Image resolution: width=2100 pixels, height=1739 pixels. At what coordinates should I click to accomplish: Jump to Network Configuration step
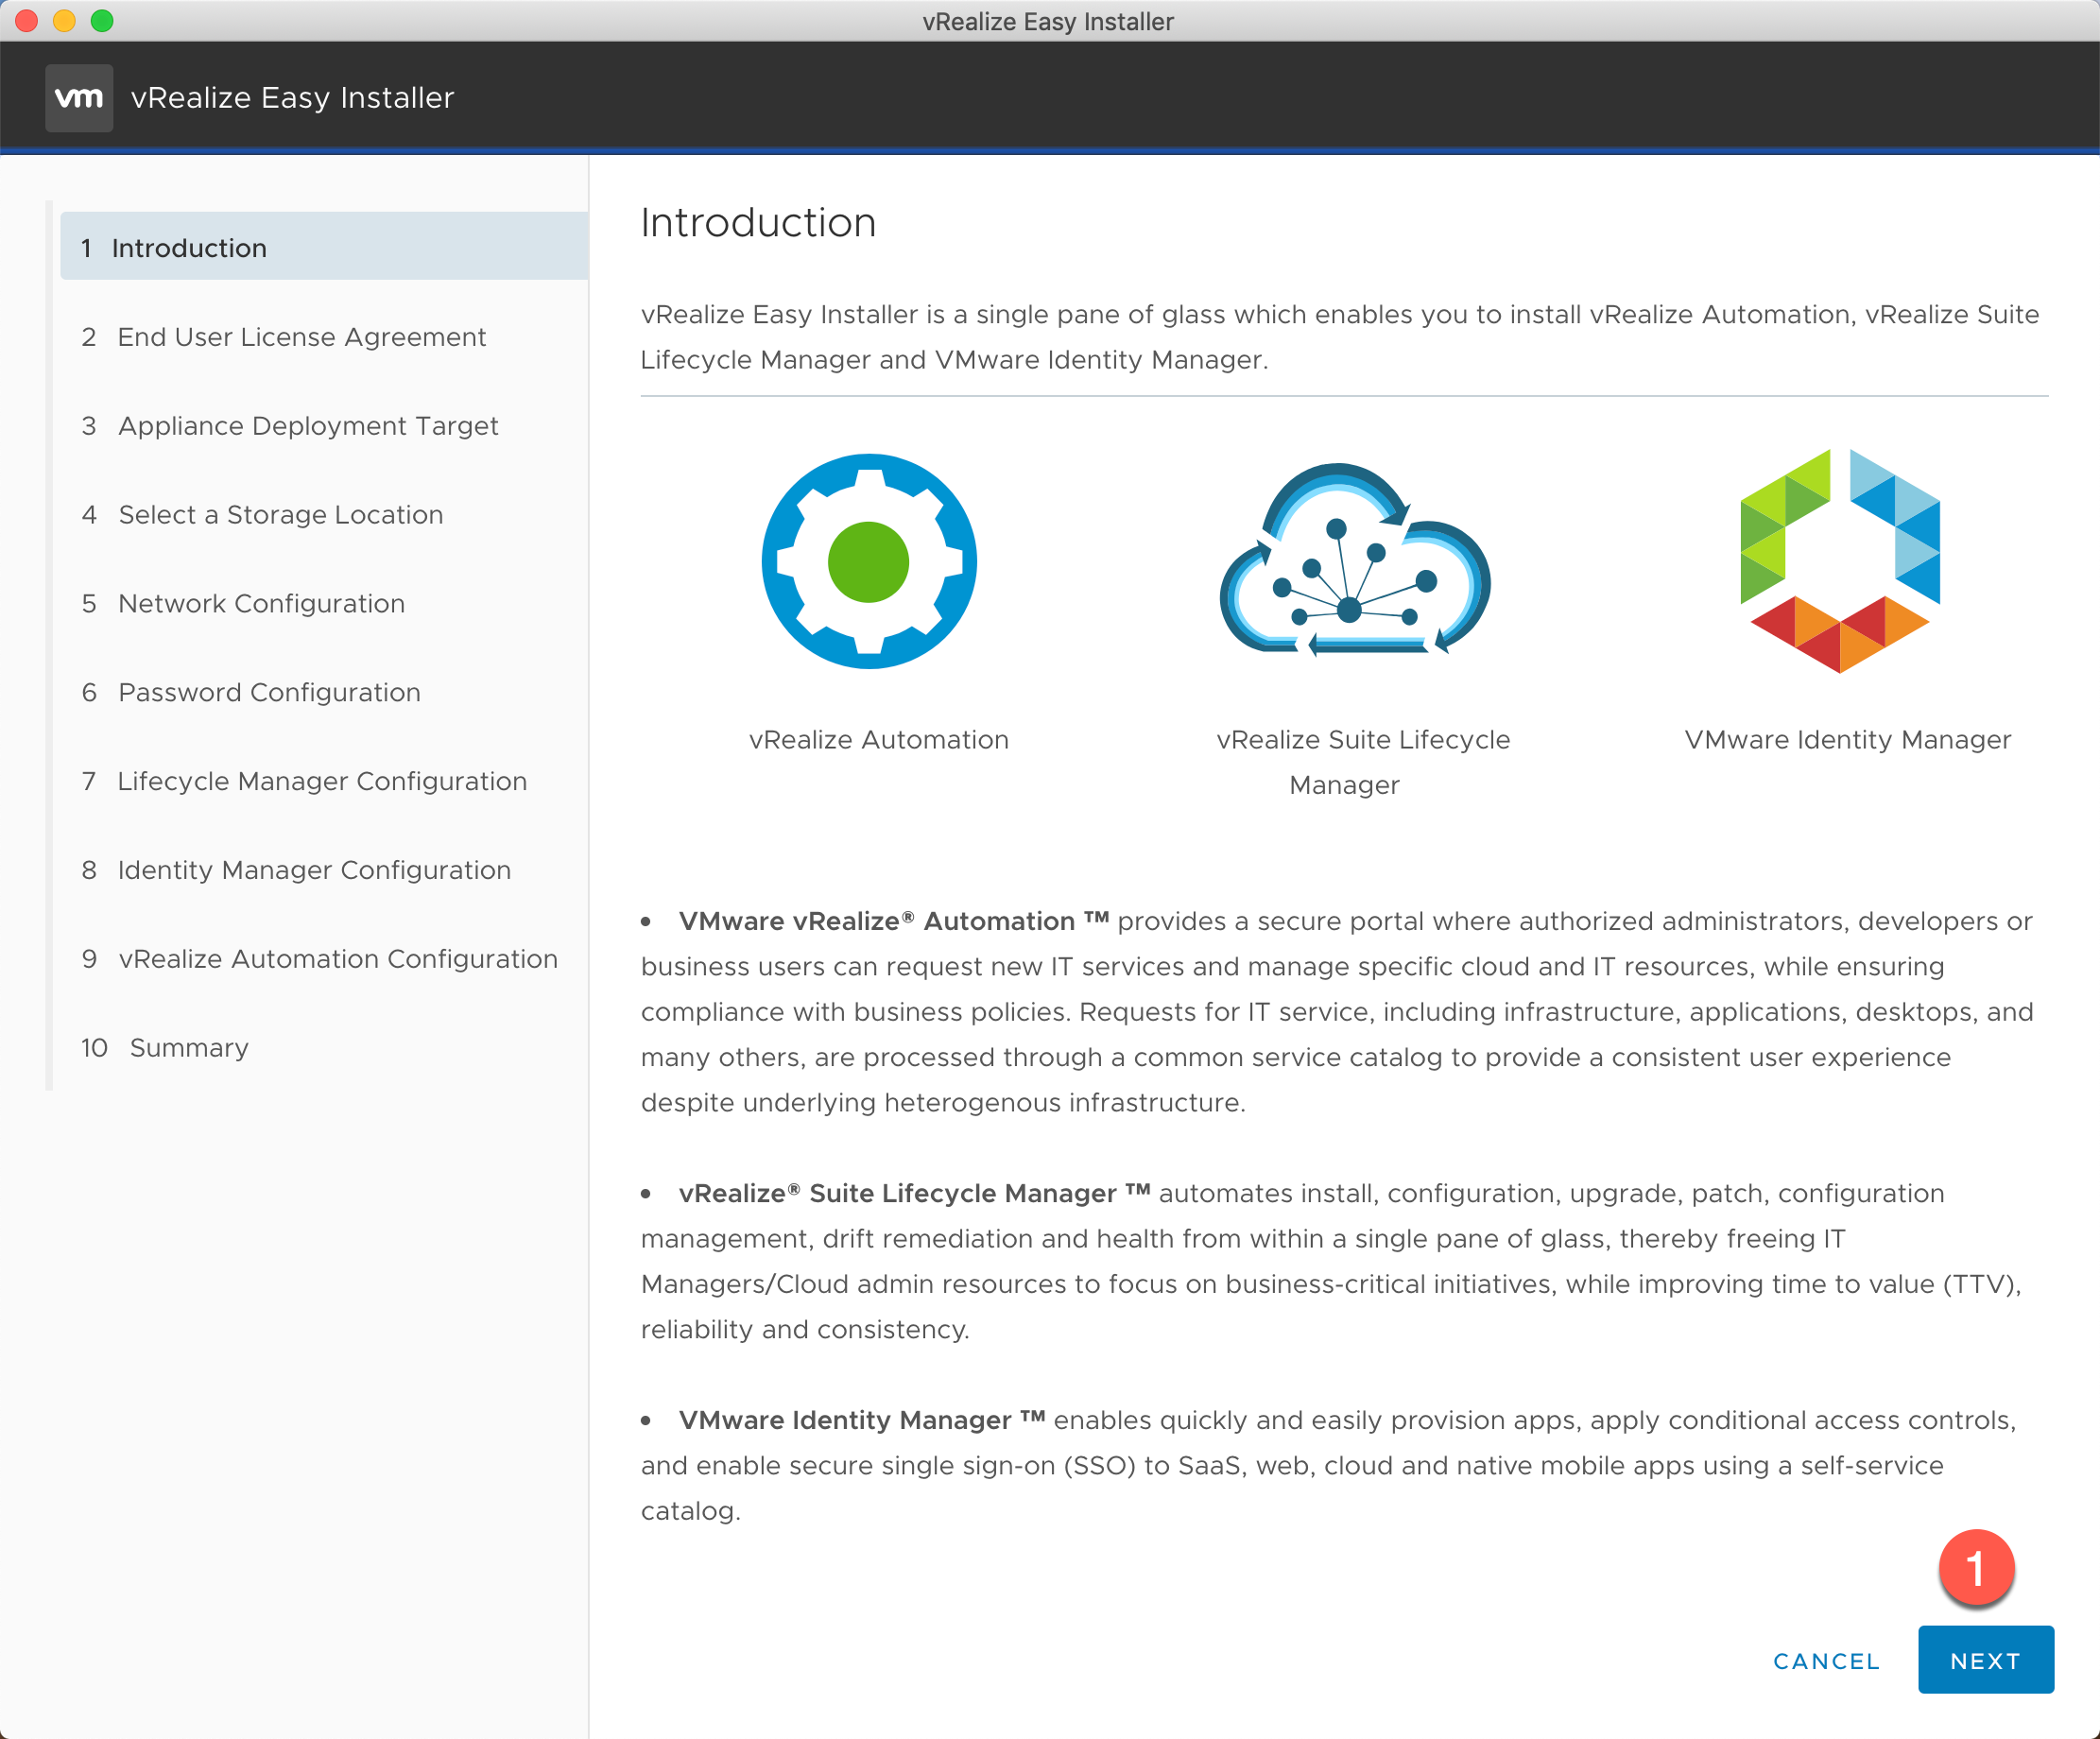pos(261,604)
